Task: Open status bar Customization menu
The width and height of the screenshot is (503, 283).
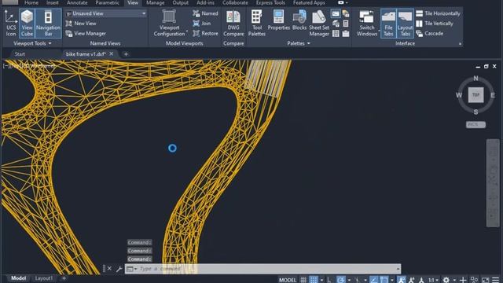Action: coord(496,280)
